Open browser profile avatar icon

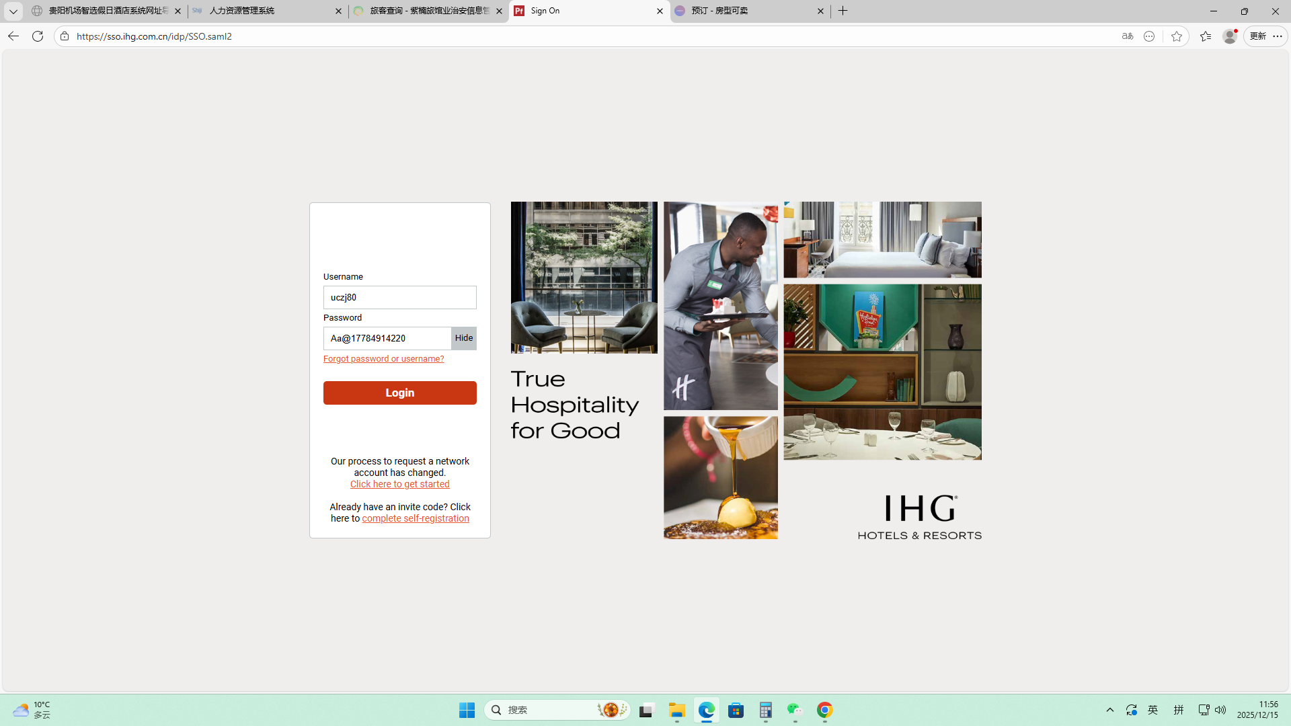[1229, 36]
